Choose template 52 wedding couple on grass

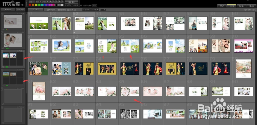pyautogui.click(x=61, y=23)
